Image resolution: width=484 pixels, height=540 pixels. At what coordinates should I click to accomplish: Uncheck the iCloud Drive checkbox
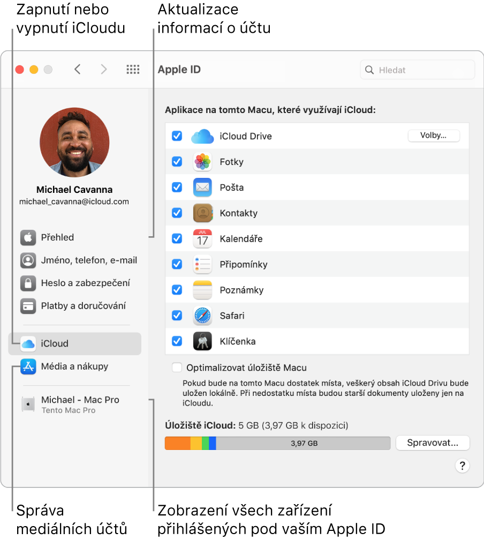[x=177, y=136]
